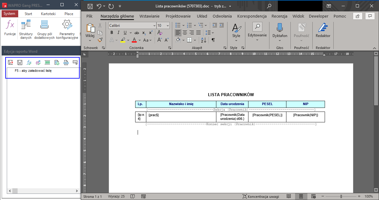Open Struktury danych in WAPRO ribbon
This screenshot has height=200, width=379.
(26, 30)
